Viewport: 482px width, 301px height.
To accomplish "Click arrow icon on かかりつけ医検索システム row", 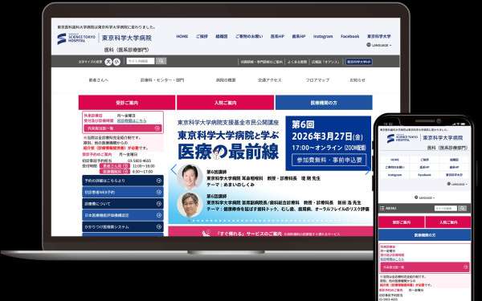I will tap(159, 227).
